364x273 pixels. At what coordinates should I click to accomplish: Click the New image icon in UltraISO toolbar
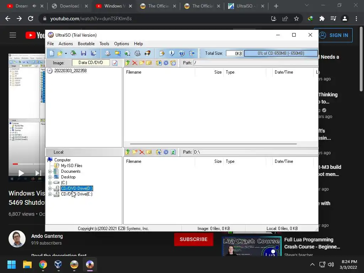coord(52,53)
